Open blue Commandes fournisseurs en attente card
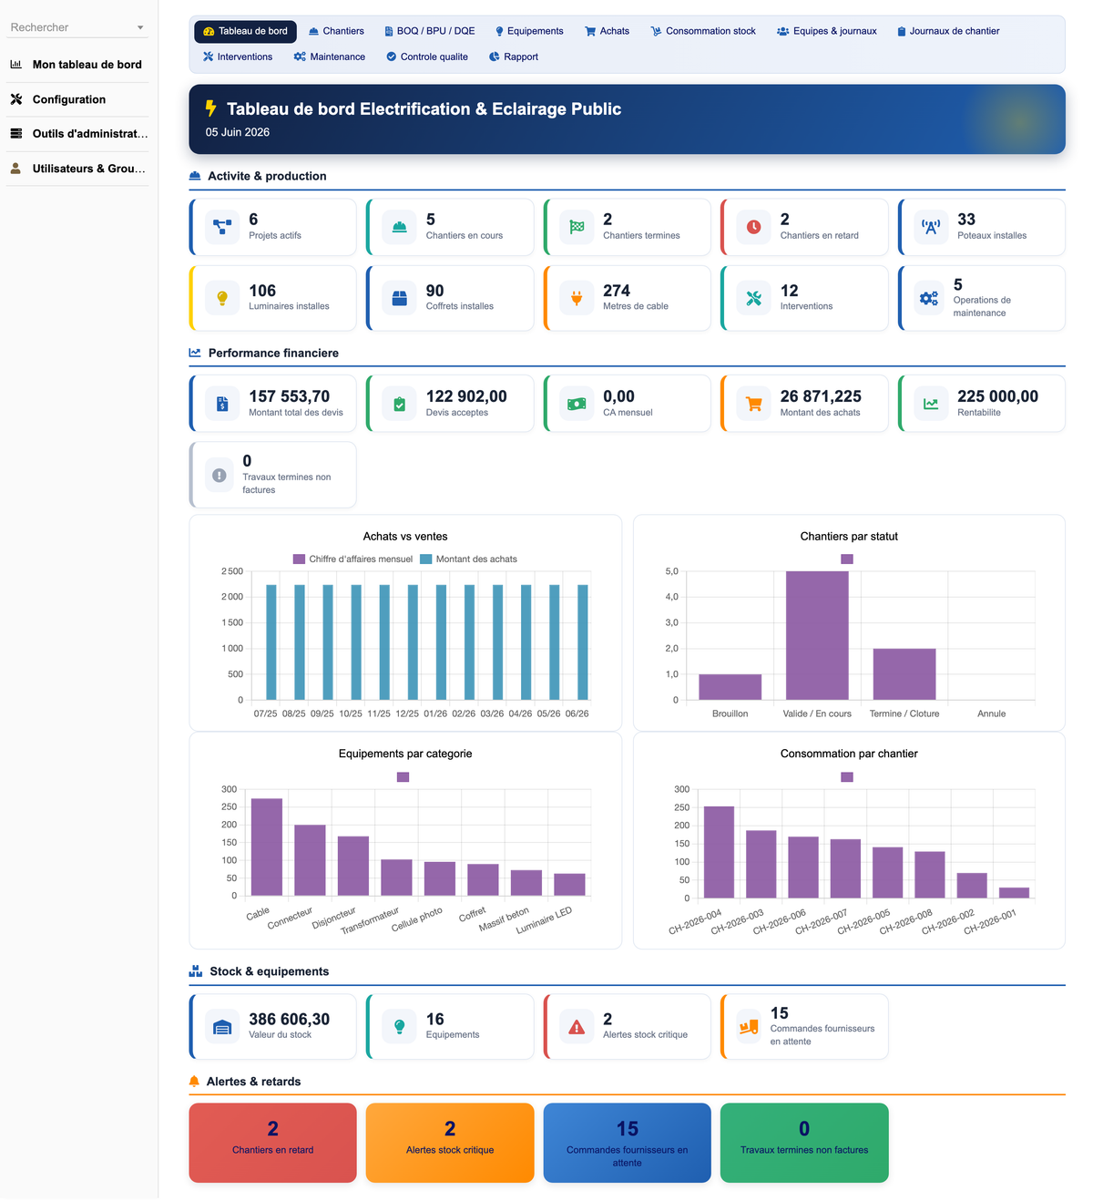The width and height of the screenshot is (1093, 1201). (x=628, y=1143)
